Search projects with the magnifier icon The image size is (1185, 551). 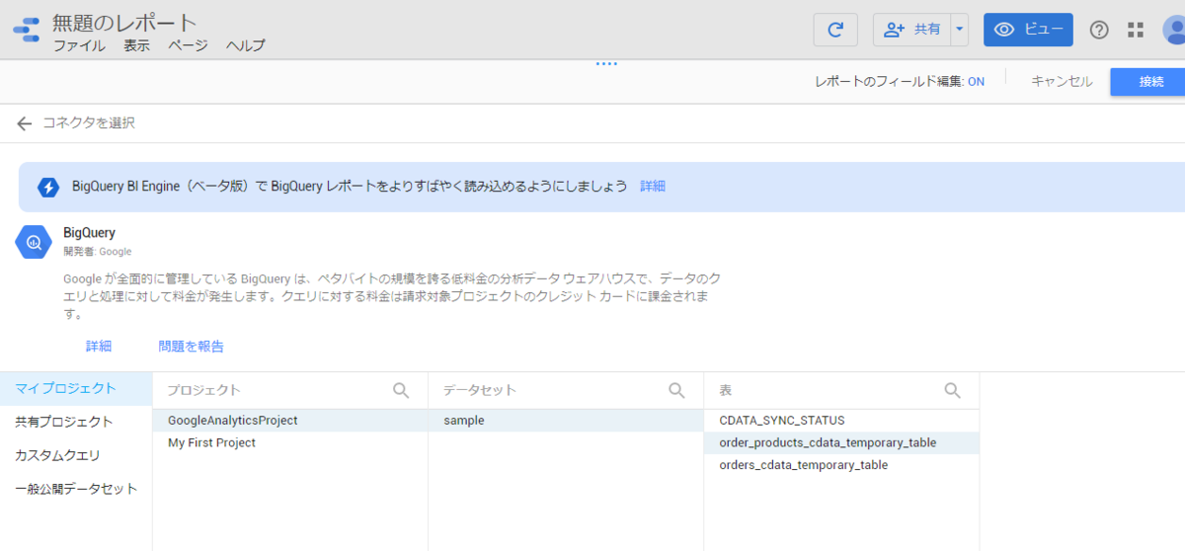tap(401, 391)
